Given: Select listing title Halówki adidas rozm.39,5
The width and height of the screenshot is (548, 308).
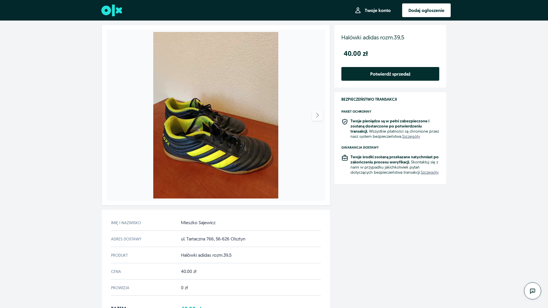Looking at the screenshot, I should (x=372, y=38).
